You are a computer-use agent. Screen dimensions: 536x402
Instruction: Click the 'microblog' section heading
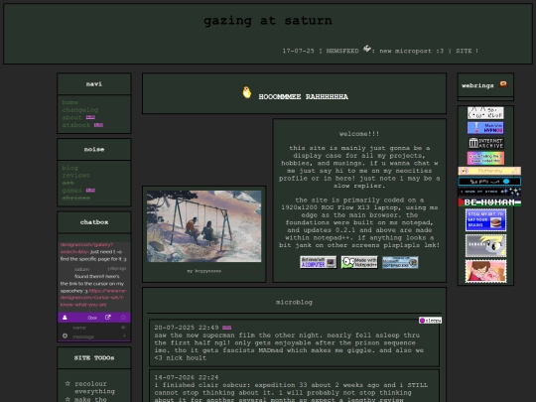pyautogui.click(x=294, y=302)
